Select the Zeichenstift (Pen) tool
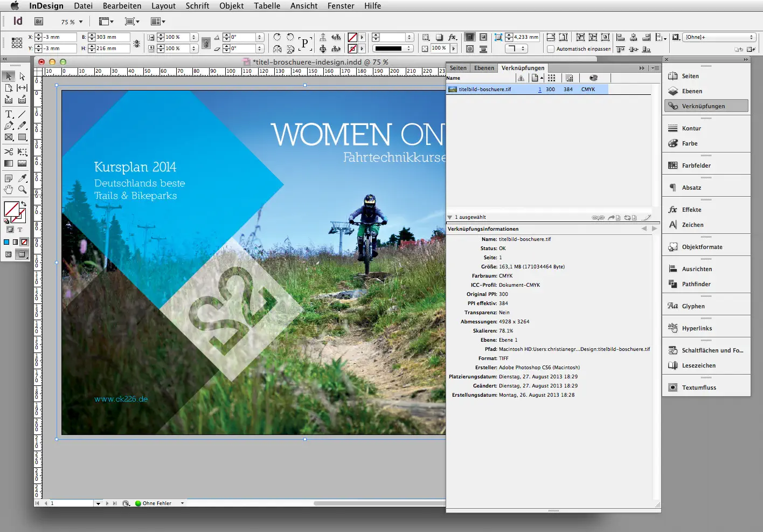The height and width of the screenshot is (532, 763). (9, 125)
